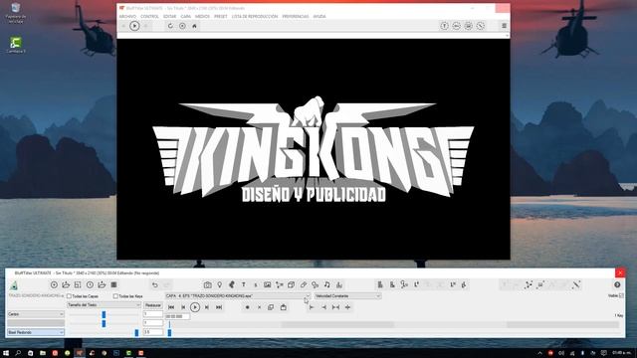Image resolution: width=637 pixels, height=358 pixels.
Task: Open the 'Velocidad Constante' dropdown
Action: click(347, 296)
